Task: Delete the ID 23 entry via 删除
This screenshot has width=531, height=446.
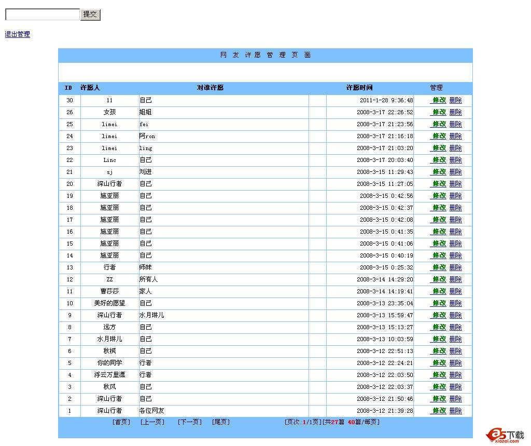Action: 455,148
